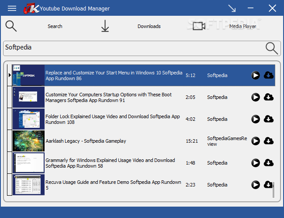The height and width of the screenshot is (218, 284).
Task: Click the Search tab magnifier icon
Action: point(11,26)
